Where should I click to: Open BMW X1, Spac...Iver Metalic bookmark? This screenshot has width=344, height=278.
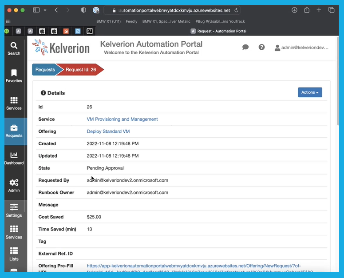[166, 21]
